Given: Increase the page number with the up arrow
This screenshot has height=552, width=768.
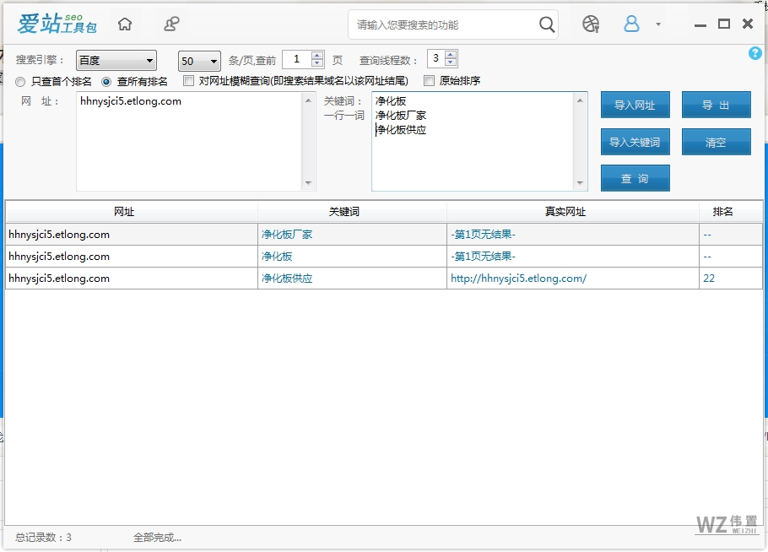Looking at the screenshot, I should pyautogui.click(x=316, y=56).
